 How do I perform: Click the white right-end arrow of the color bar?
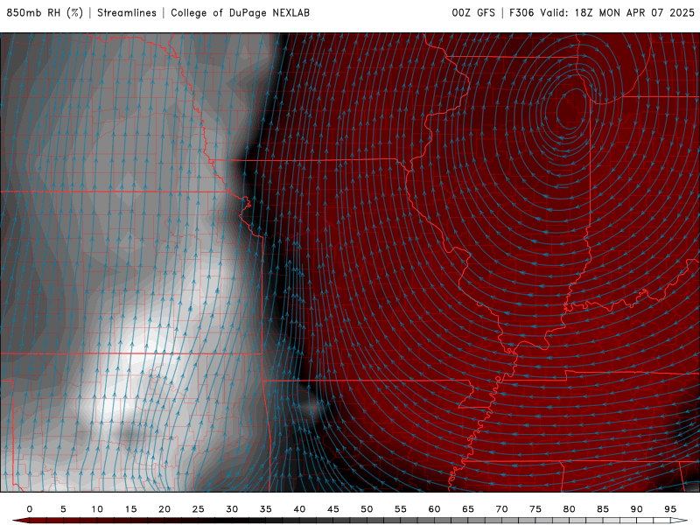(680, 521)
